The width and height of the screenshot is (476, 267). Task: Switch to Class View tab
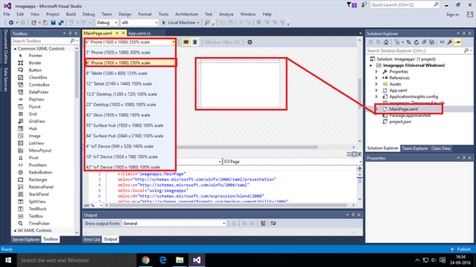point(441,148)
